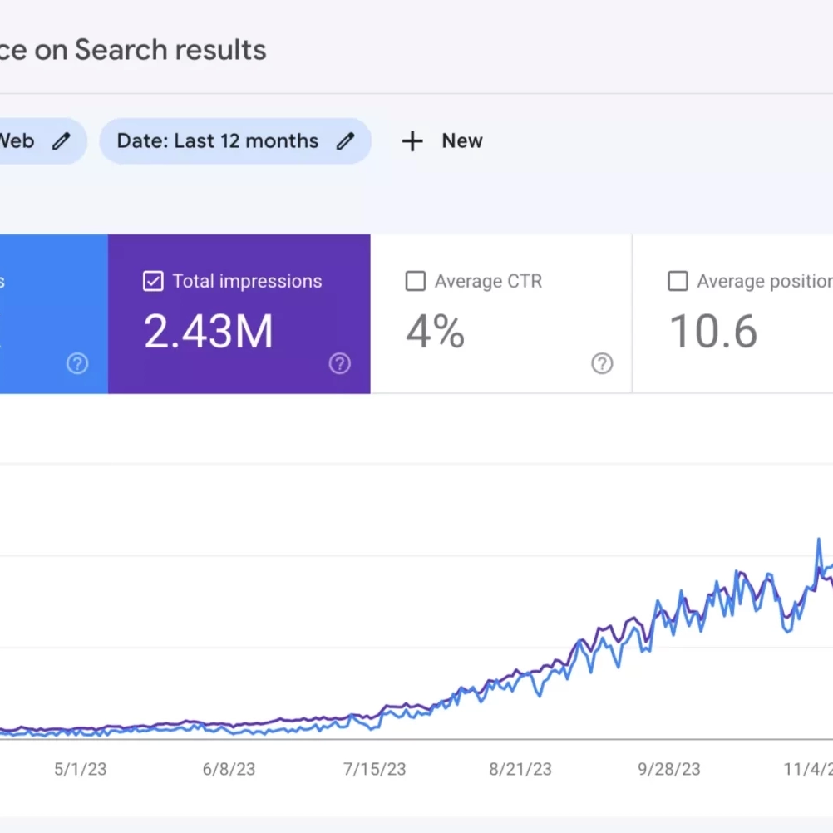Check the Average position checkbox
833x833 pixels.
coord(678,281)
